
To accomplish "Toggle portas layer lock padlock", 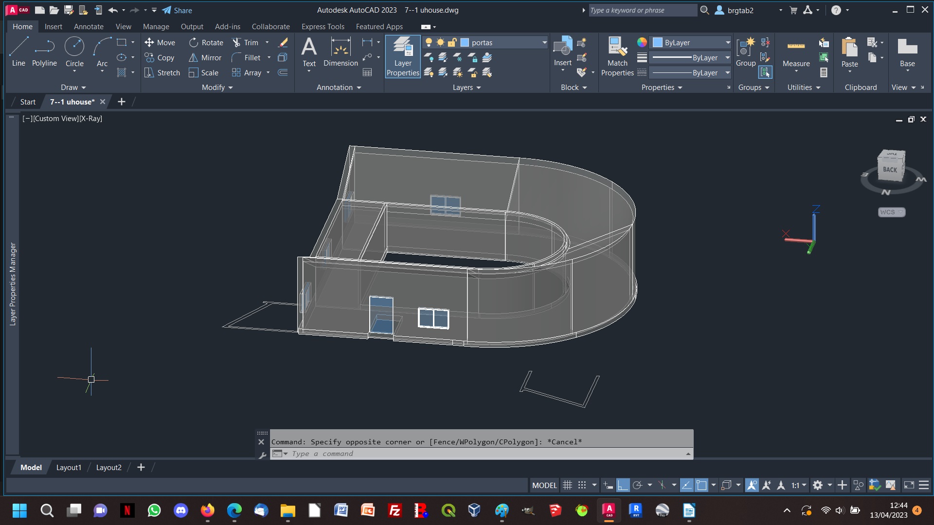I will (452, 43).
